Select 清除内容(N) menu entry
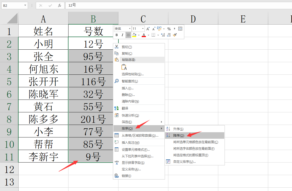292x191 pixels. pyautogui.click(x=139, y=101)
